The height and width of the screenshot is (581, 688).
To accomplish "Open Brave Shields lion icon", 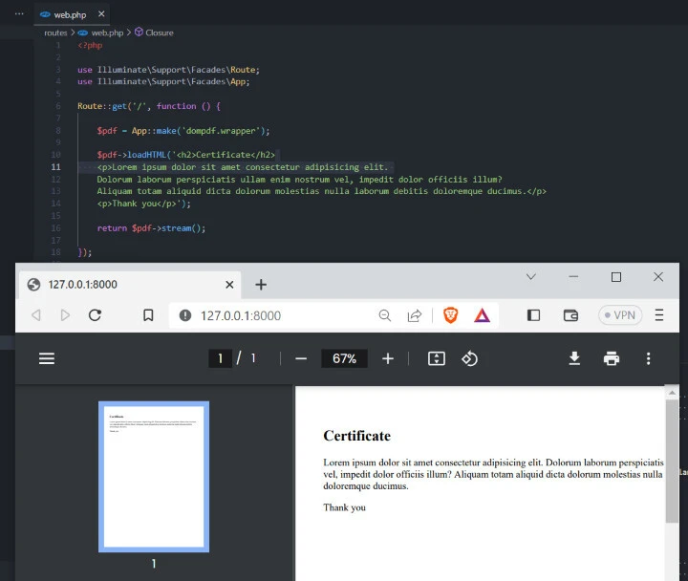I will 451,315.
